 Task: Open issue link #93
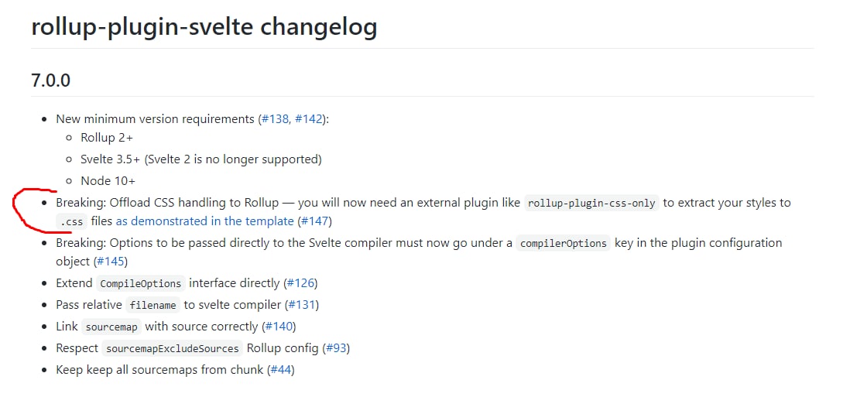coord(336,347)
